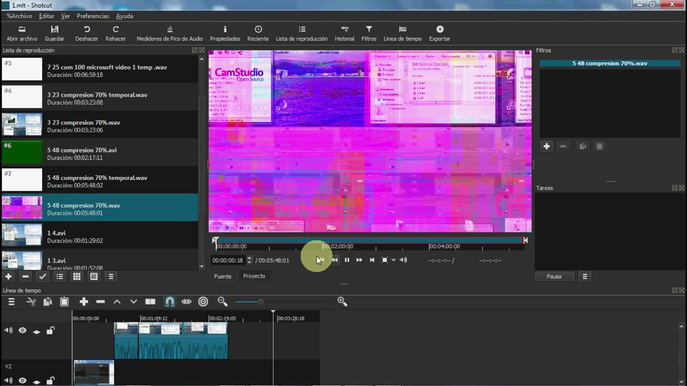
Task: Rewind playback quickly
Action: pyautogui.click(x=334, y=260)
